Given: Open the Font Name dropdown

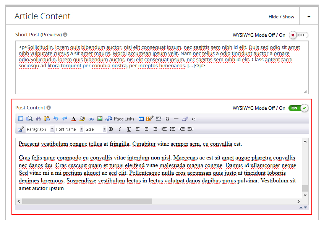Looking at the screenshot, I should coord(69,129).
